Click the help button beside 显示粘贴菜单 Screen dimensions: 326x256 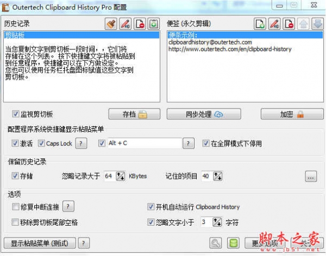tap(84, 243)
